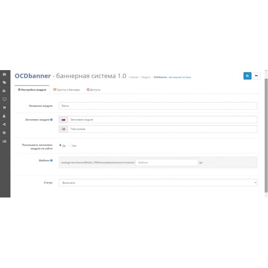268x268 pixels.
Task: Select the 'Нет' radio button
Action: click(70, 145)
